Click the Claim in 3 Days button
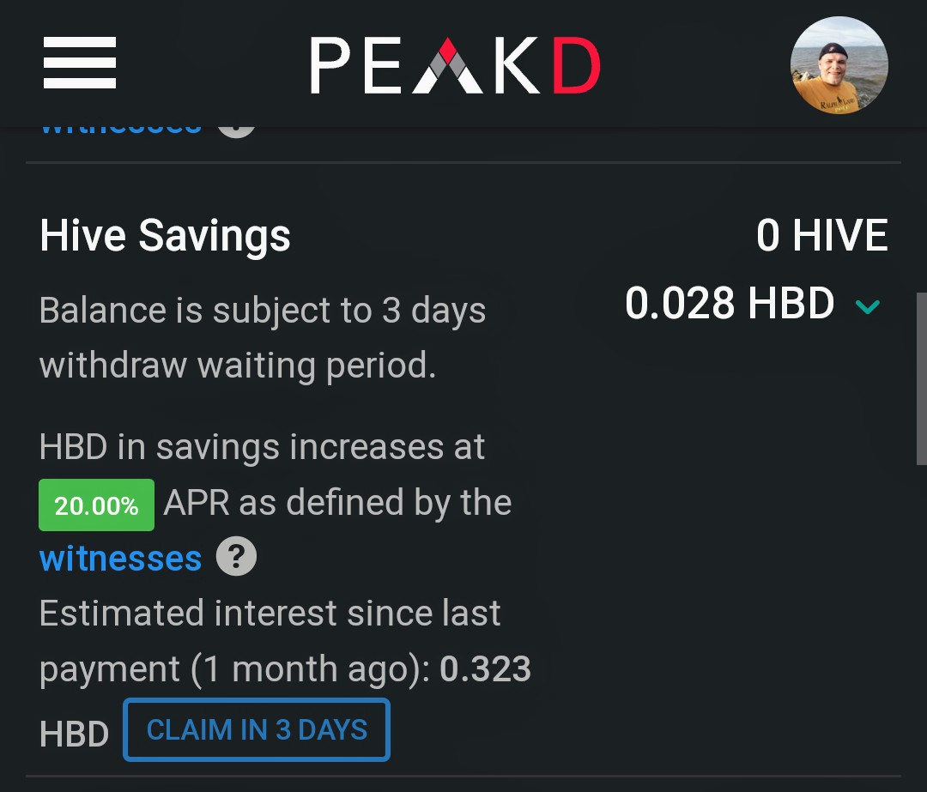Screen dimensions: 927x792 (x=257, y=730)
